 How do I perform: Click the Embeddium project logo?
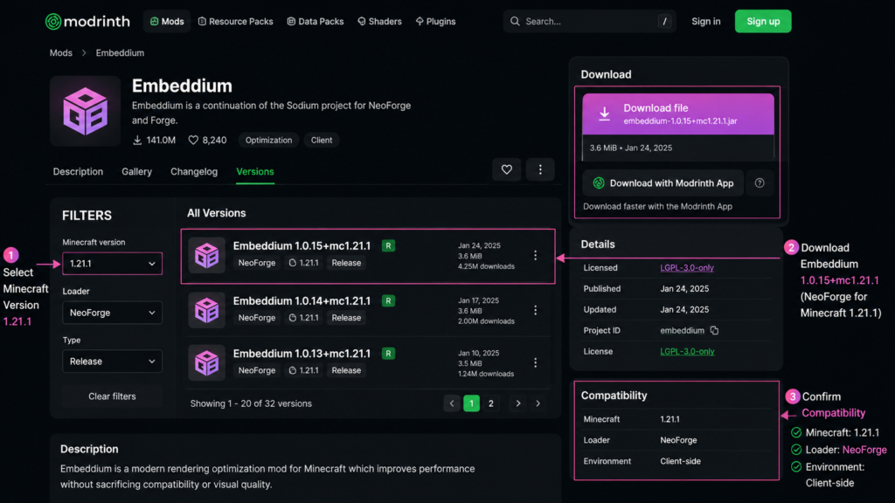pos(85,111)
